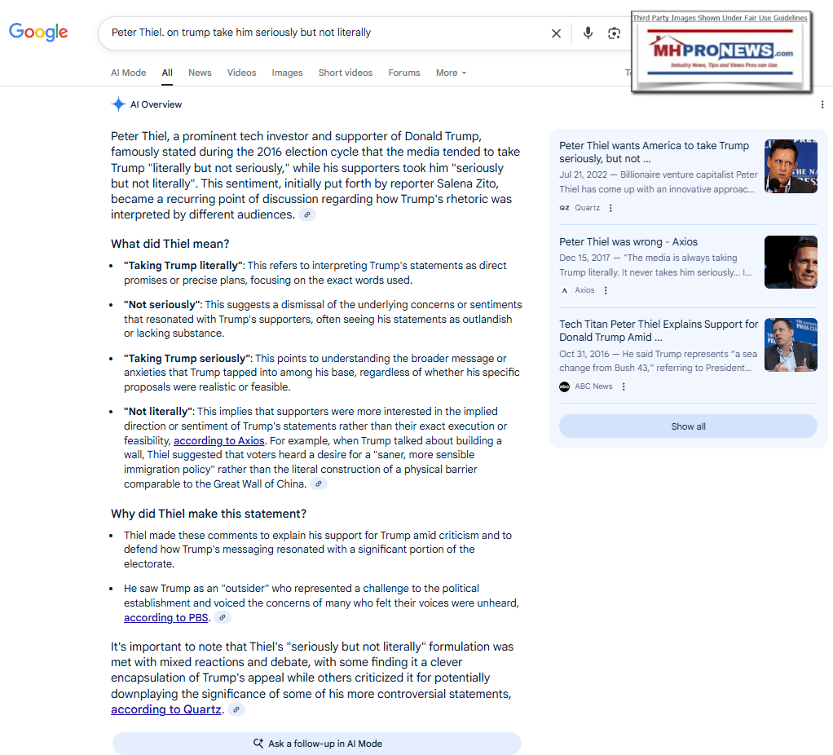Switch to the AI Mode tab
Viewport: 833px width, 755px height.
click(x=128, y=73)
